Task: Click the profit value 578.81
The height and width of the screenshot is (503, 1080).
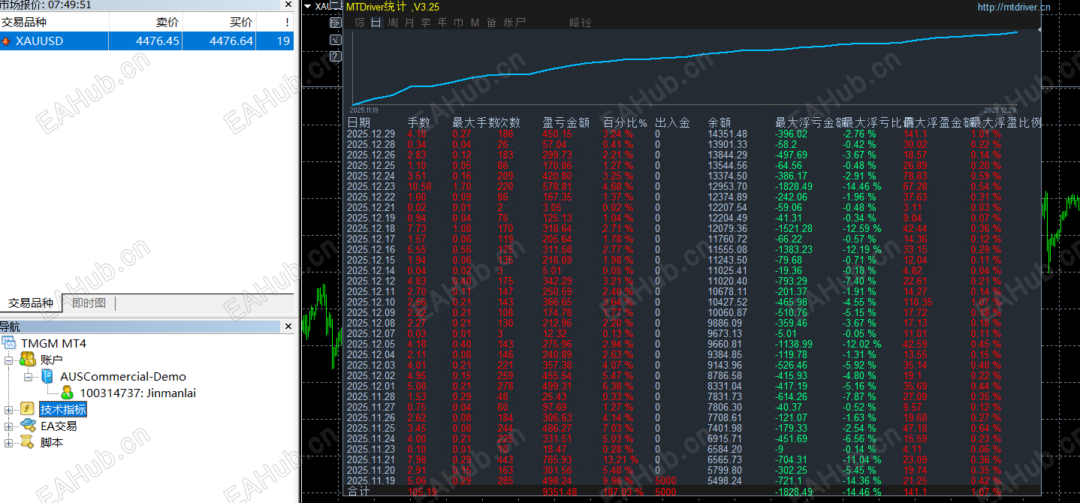Action: [x=557, y=187]
